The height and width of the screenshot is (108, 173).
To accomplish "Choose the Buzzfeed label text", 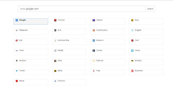I will (139, 71).
